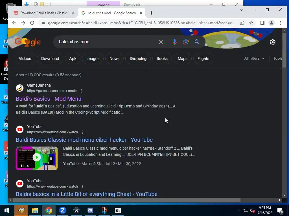This screenshot has height=216, width=289.
Task: Filter results by Images
Action: [93, 58]
